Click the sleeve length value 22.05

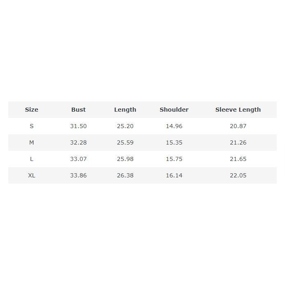pyautogui.click(x=238, y=175)
